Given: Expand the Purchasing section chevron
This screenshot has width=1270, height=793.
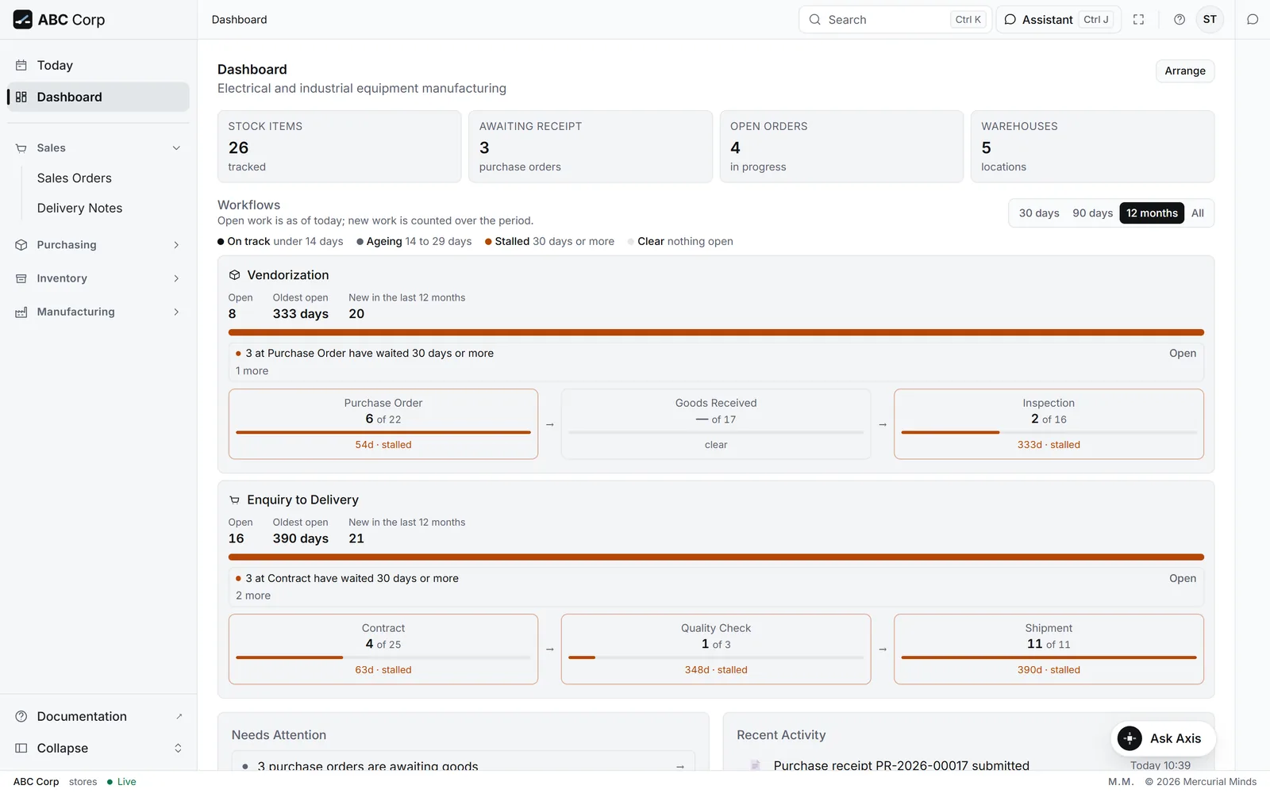Looking at the screenshot, I should (x=176, y=245).
